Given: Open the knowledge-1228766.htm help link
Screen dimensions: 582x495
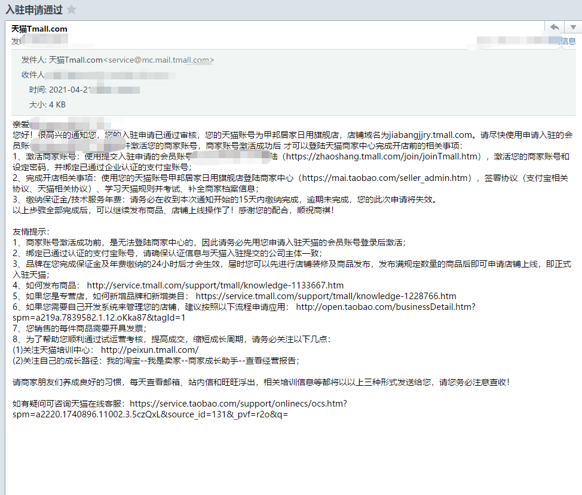Looking at the screenshot, I should coord(326,296).
